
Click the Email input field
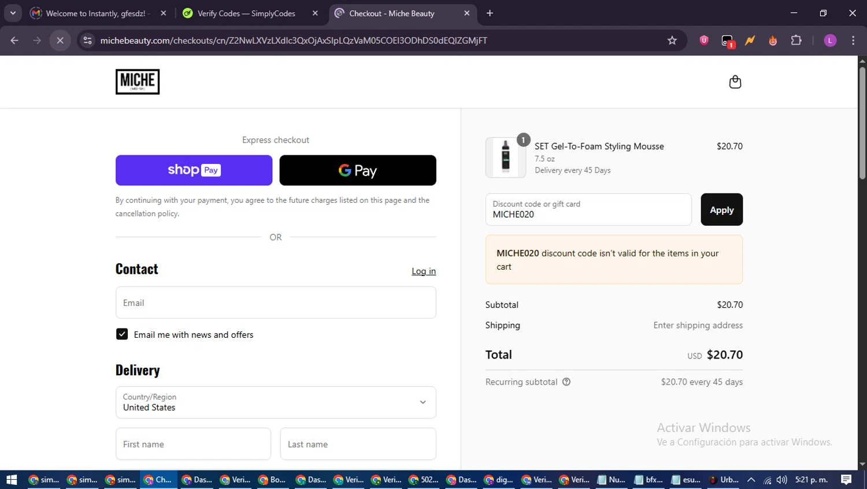[x=276, y=303]
